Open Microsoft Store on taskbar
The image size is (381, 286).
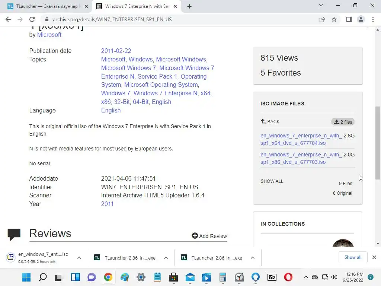(173, 277)
